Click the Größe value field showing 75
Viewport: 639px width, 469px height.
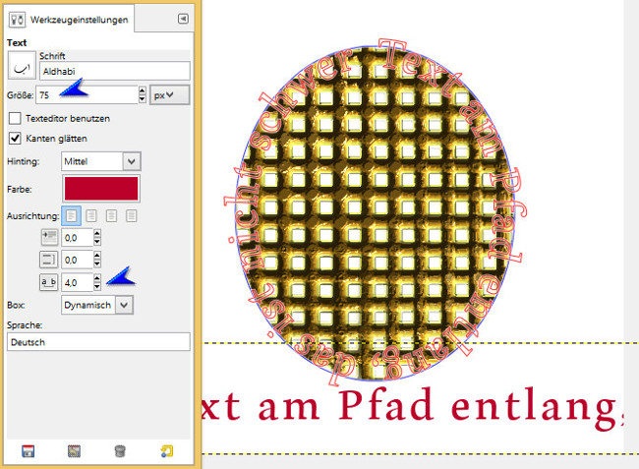[87, 95]
